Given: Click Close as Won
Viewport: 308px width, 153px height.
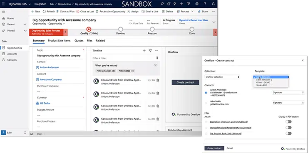Looking at the screenshot, I should pyautogui.click(x=65, y=12).
